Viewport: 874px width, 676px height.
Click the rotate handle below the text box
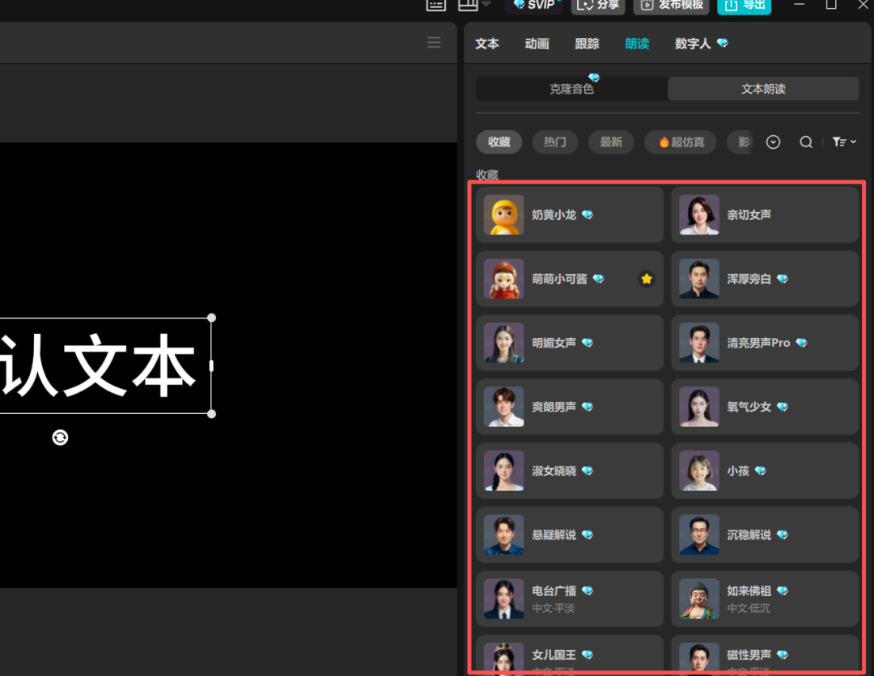(60, 437)
